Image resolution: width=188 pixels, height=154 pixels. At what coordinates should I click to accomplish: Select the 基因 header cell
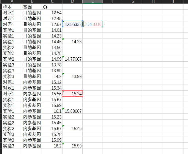[32, 7]
